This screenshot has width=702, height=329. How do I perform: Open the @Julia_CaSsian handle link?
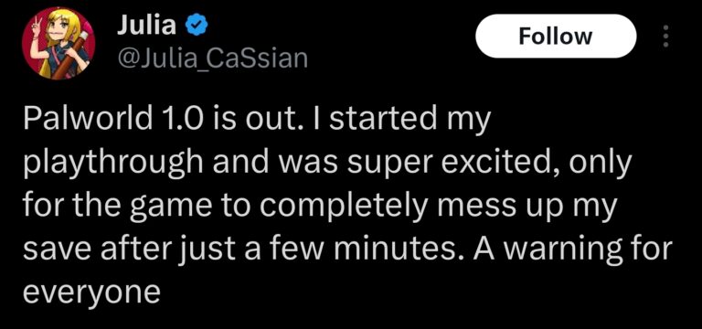tap(212, 58)
